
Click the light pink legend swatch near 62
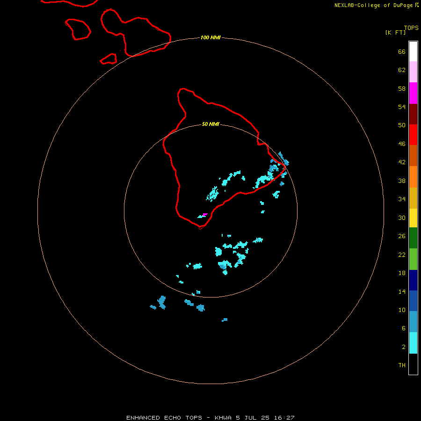pos(413,72)
